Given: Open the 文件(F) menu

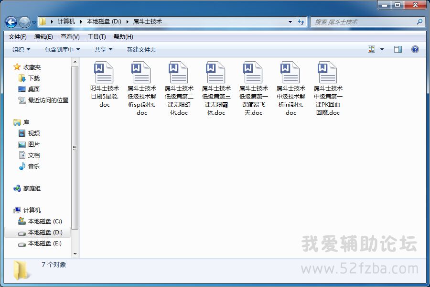Looking at the screenshot, I should (x=18, y=37).
